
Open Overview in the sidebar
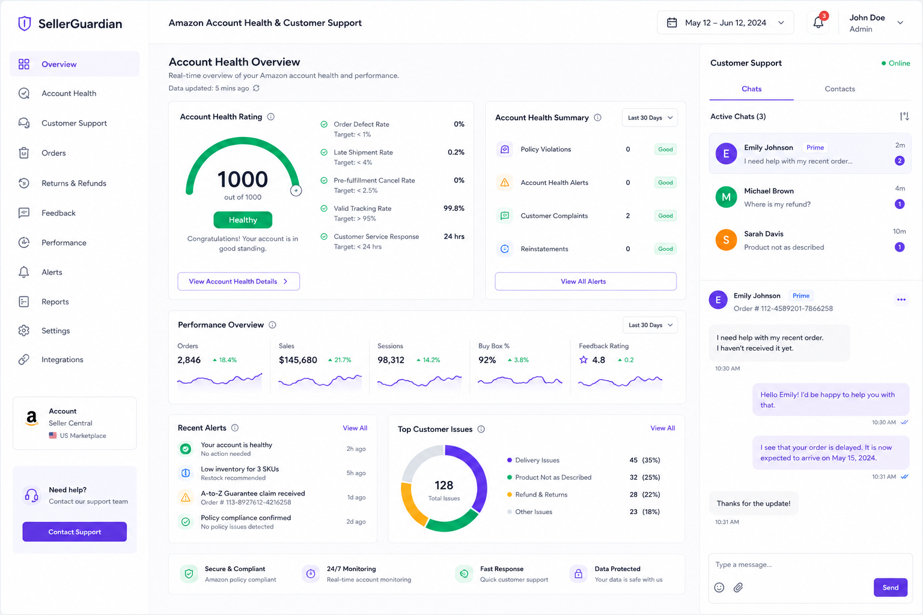[x=75, y=64]
